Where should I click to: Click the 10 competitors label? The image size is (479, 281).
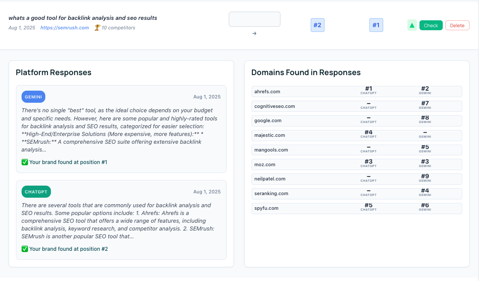(118, 28)
